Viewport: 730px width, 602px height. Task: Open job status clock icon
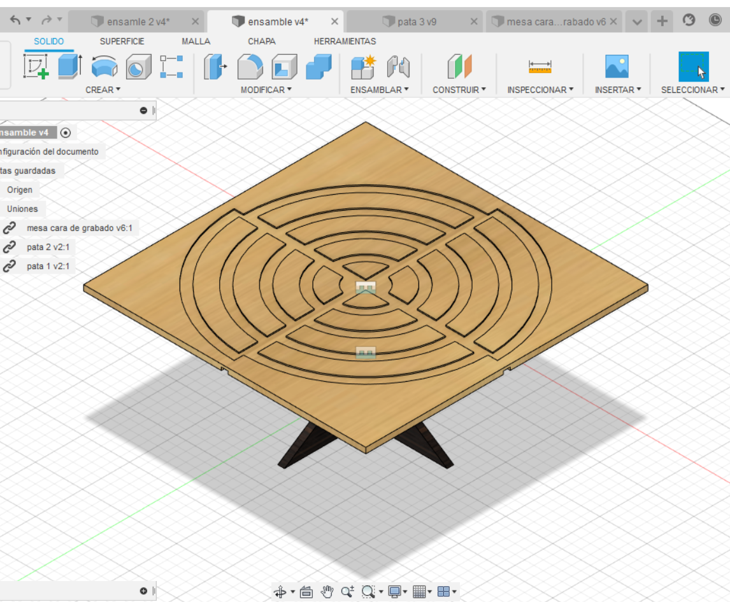point(715,20)
